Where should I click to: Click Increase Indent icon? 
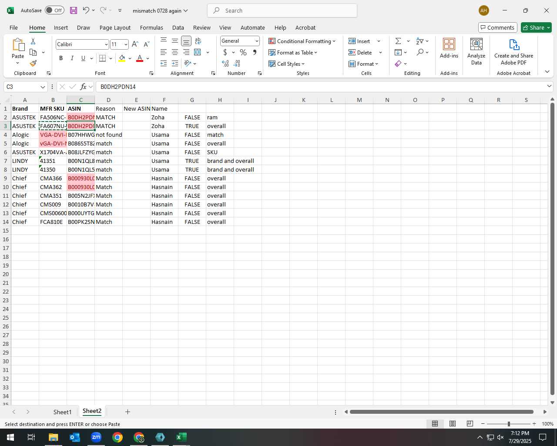[x=175, y=64]
